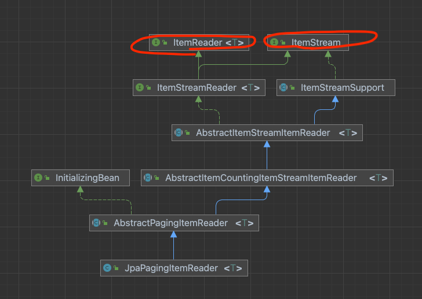This screenshot has height=299, width=422.
Task: Select the AbstractItemStreamItemReader<T> node
Action: pyautogui.click(x=267, y=132)
